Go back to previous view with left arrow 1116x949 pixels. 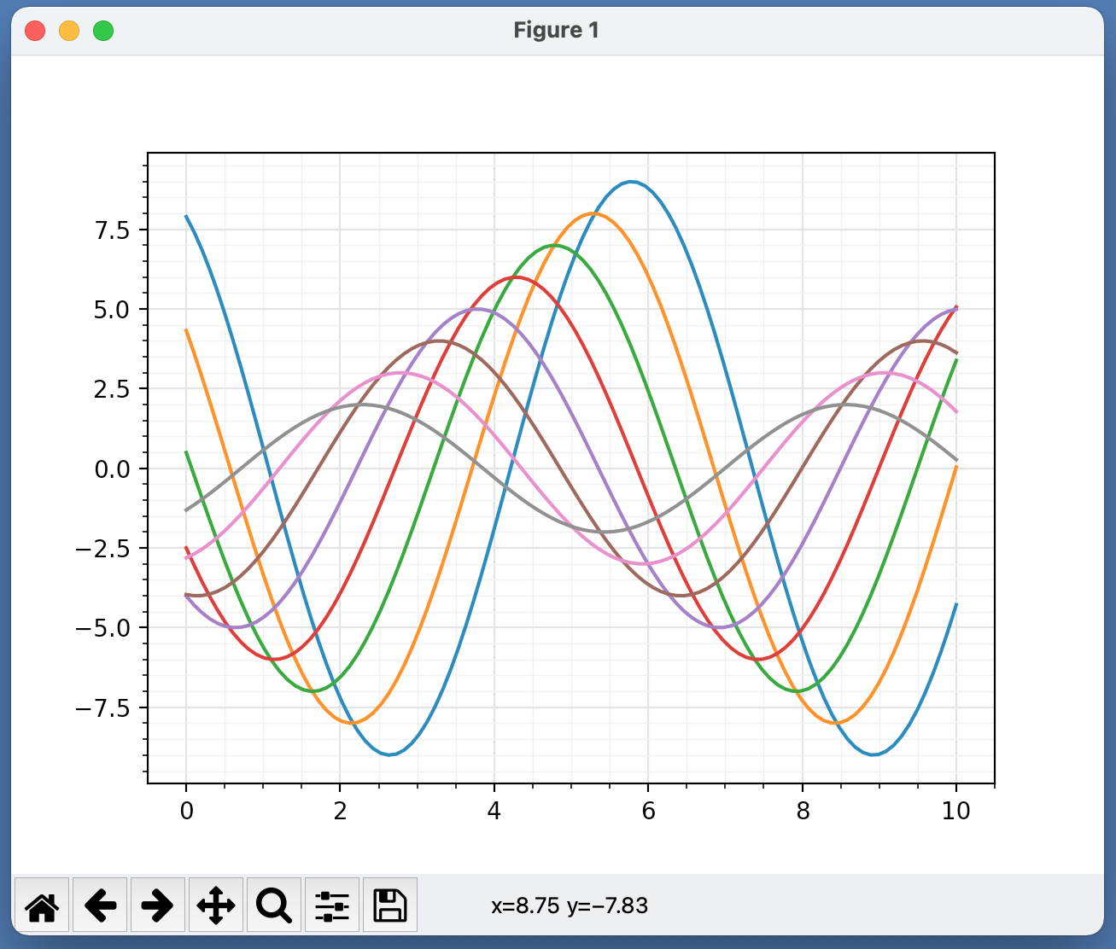tap(100, 905)
